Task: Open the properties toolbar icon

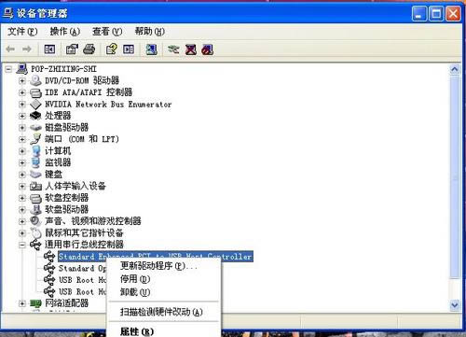Action: click(x=72, y=49)
